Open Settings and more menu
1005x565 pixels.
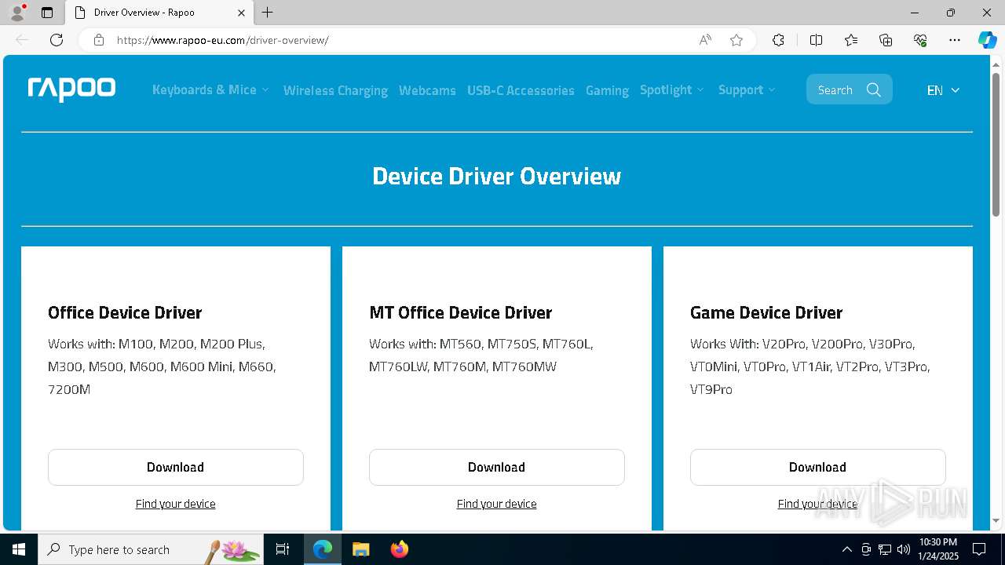pyautogui.click(x=955, y=40)
